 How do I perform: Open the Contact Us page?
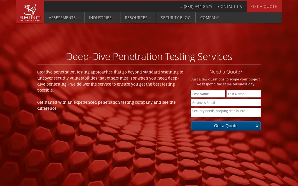click(230, 6)
